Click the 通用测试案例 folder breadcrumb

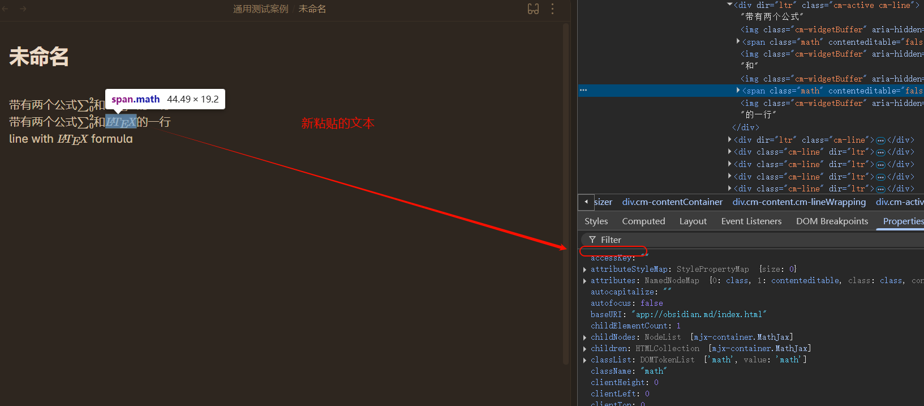(260, 9)
